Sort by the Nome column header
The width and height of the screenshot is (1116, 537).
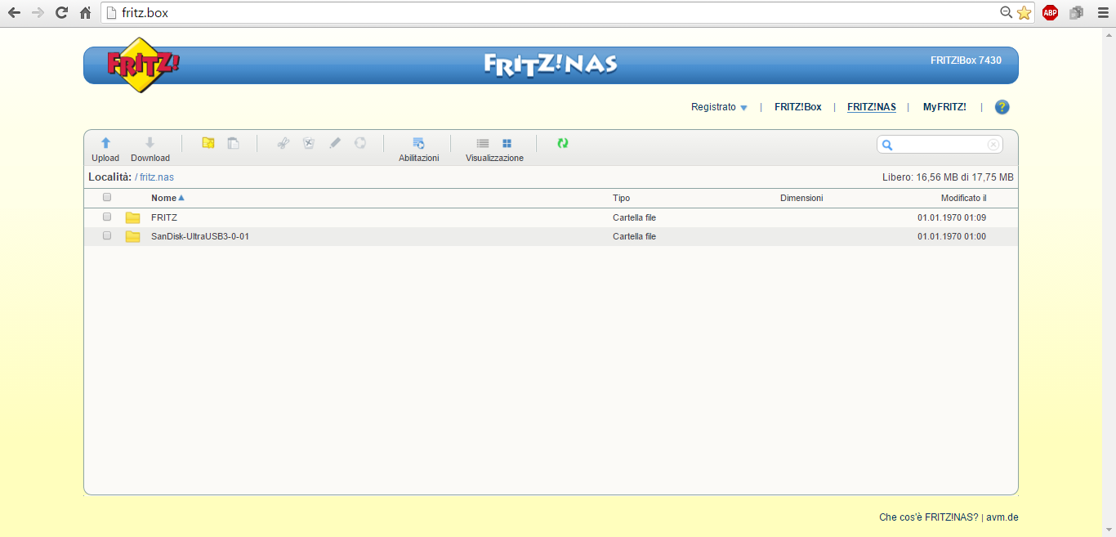pyautogui.click(x=167, y=198)
